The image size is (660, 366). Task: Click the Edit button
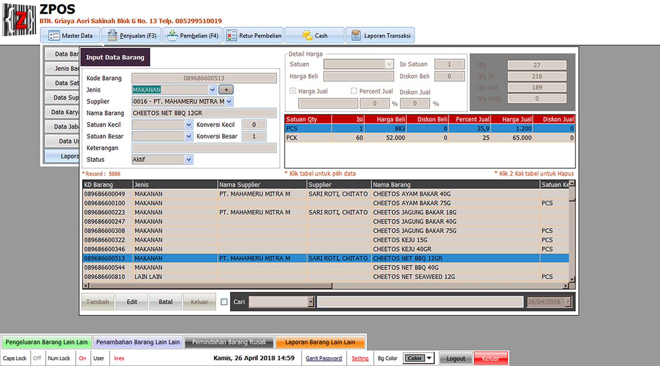pos(132,302)
